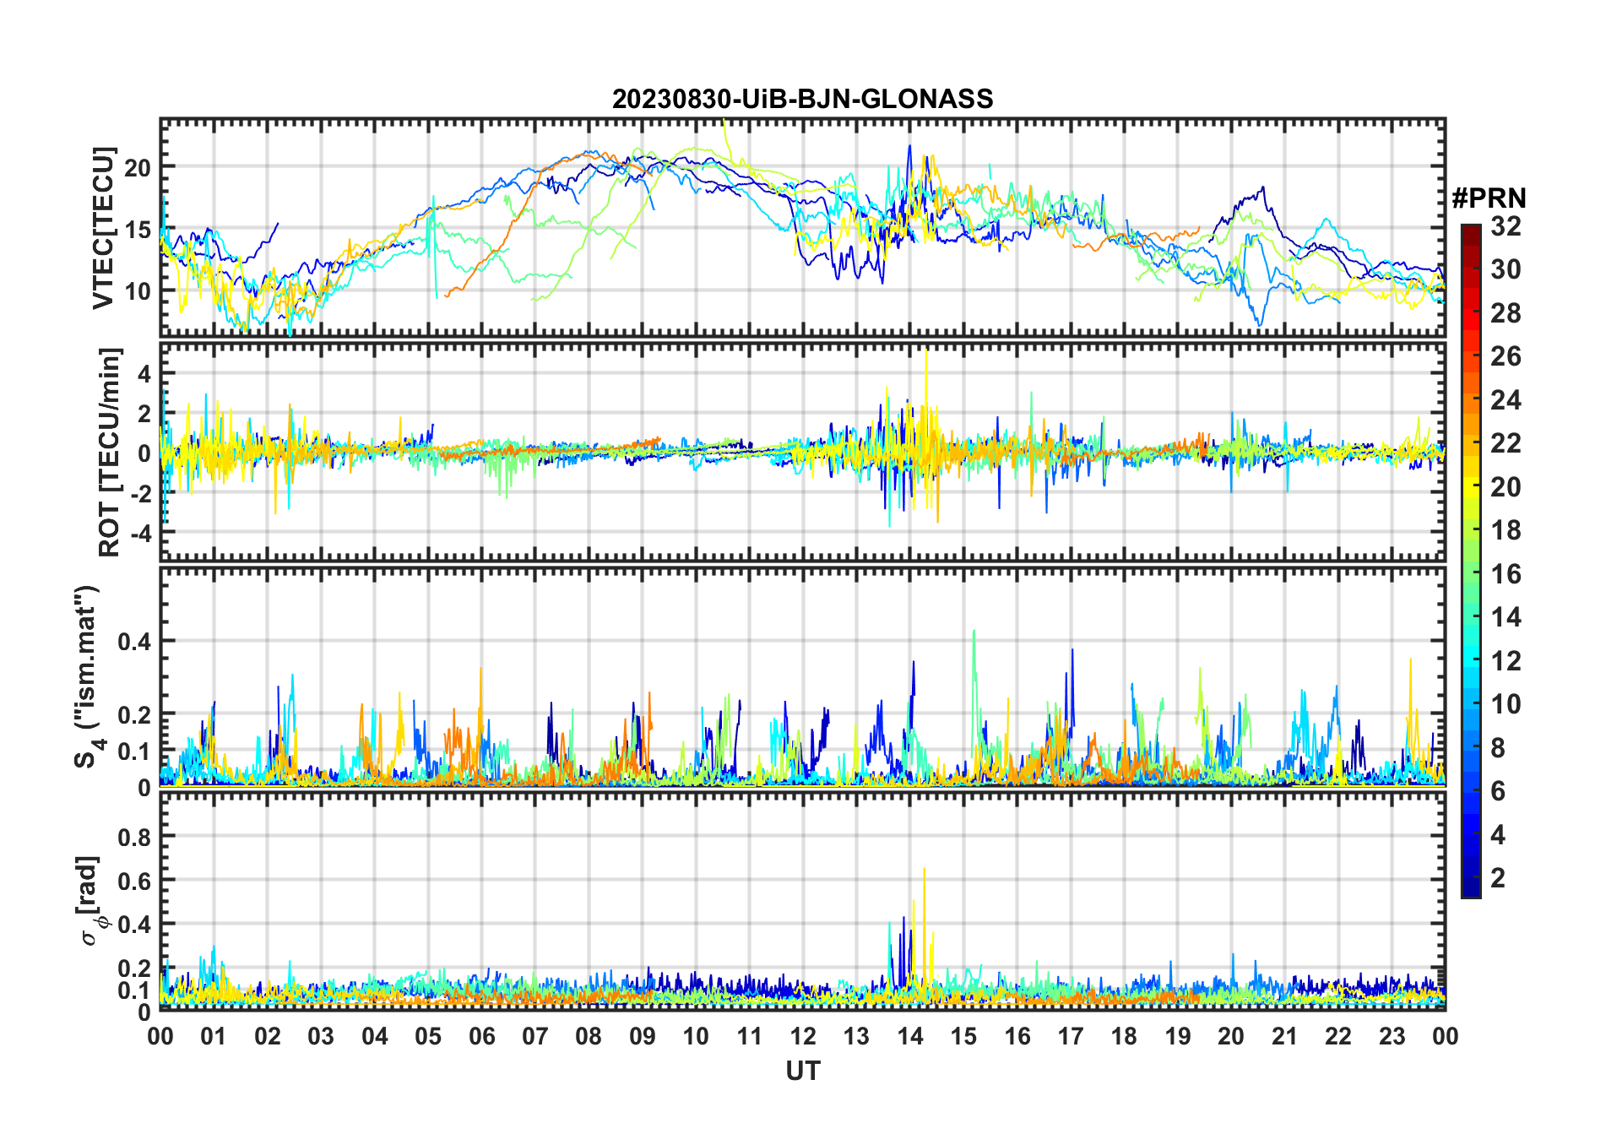Click the #PRN colorbar title
This screenshot has height=1123, width=1606.
(1489, 198)
